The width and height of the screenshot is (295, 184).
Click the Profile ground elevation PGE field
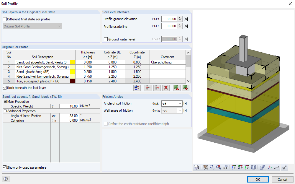pyautogui.click(x=170, y=19)
